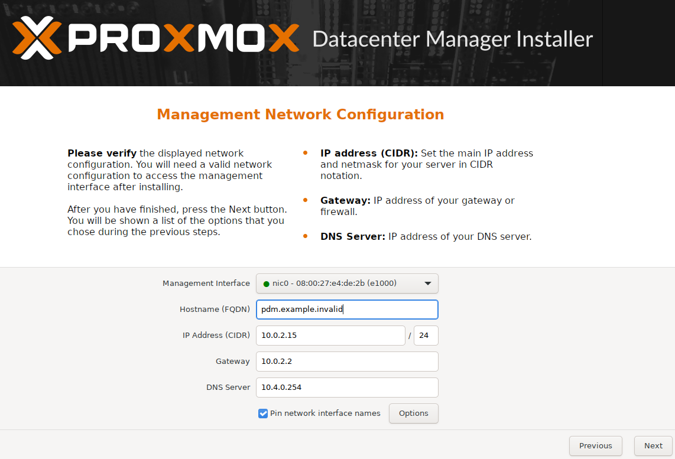Click the Datacenter Manager Installer title text
This screenshot has height=459, width=675.
pos(452,39)
